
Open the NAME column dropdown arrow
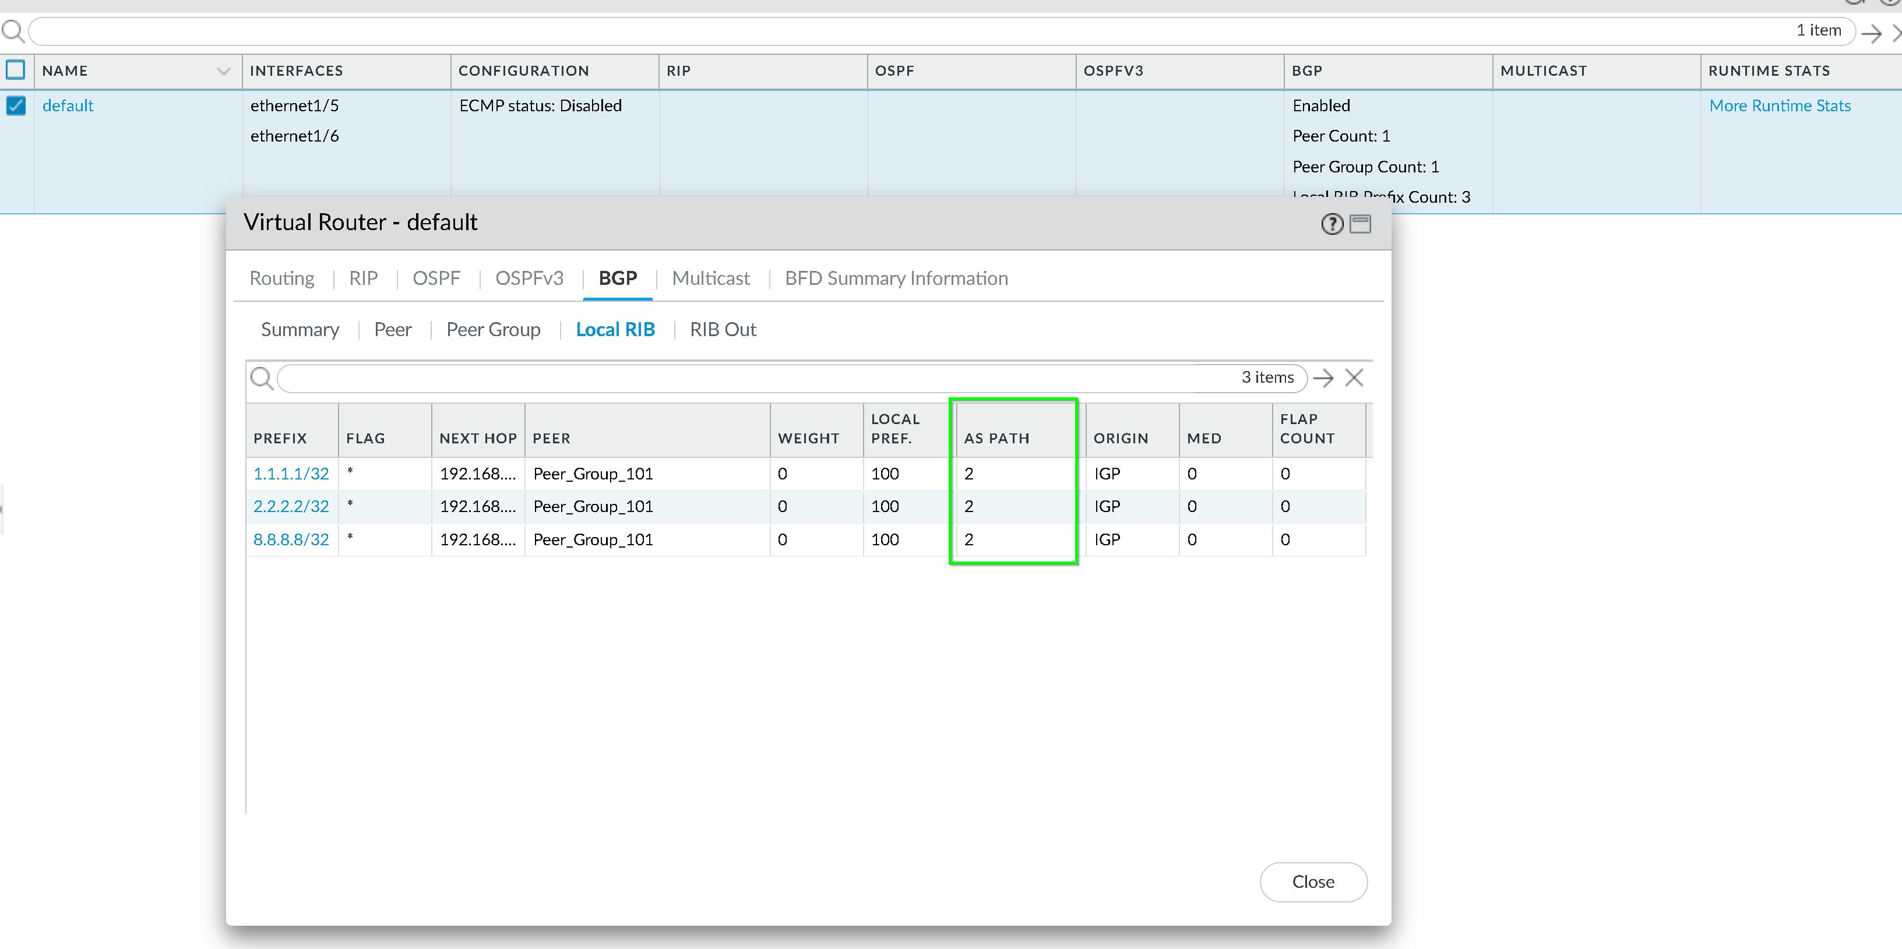(223, 71)
